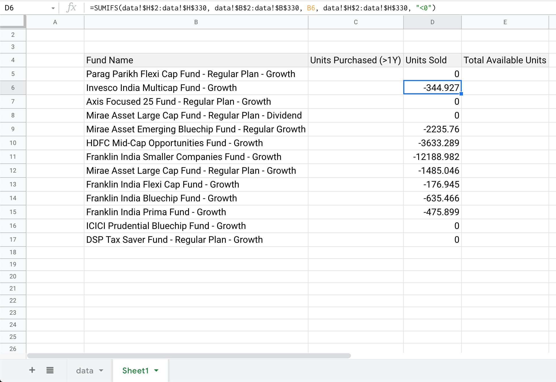556x382 pixels.
Task: Select the Sheet1 tab
Action: pos(135,370)
